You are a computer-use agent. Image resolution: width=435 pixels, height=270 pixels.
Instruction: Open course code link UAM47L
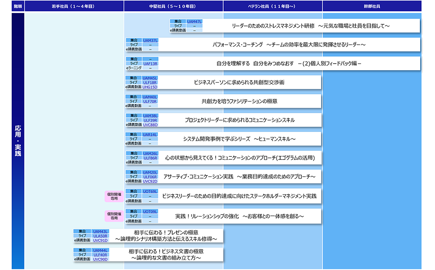coord(194,21)
